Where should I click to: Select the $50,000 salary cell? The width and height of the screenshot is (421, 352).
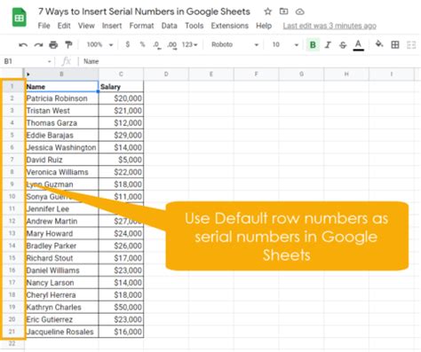121,307
